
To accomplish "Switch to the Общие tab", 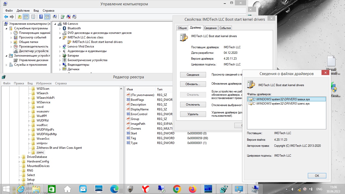I will click(182, 28).
